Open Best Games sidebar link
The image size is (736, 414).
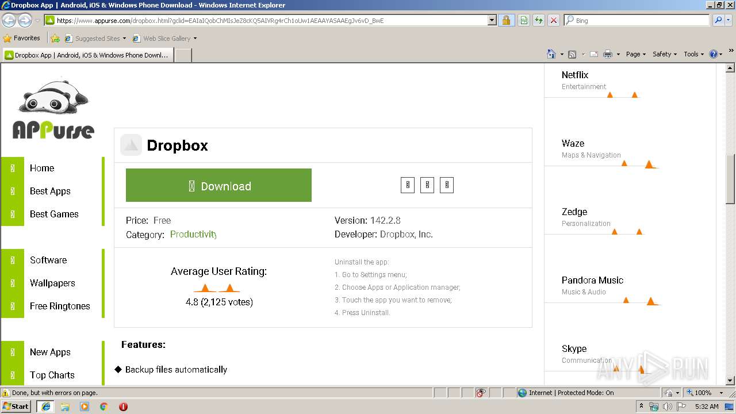tap(54, 214)
